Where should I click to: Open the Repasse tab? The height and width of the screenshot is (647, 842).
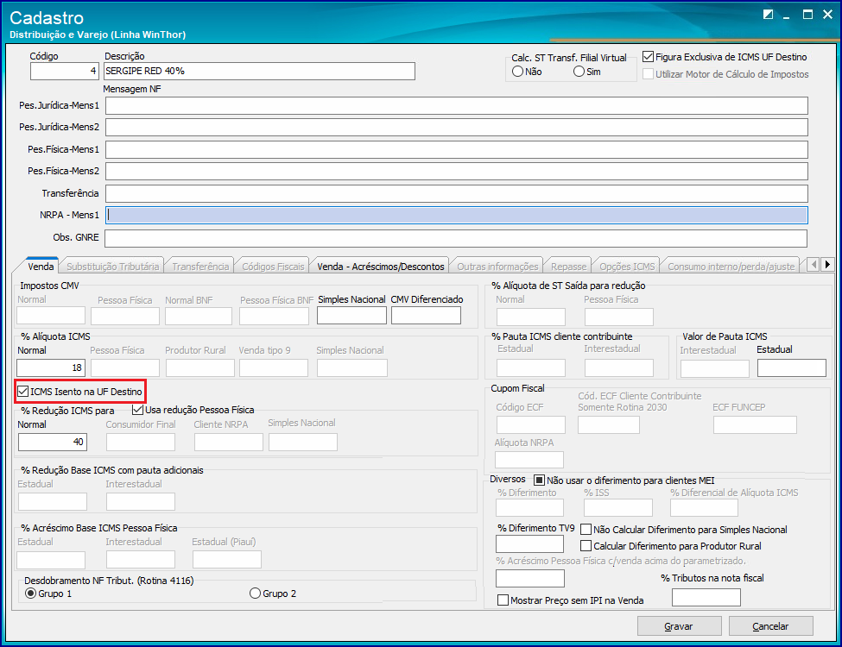click(568, 267)
